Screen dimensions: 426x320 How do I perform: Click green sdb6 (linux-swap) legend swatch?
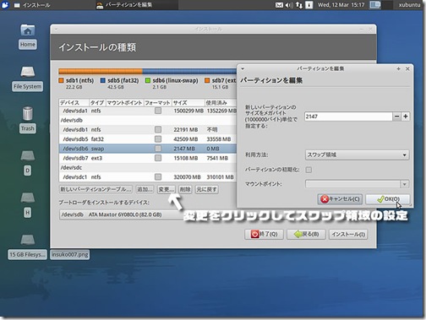tap(148, 80)
